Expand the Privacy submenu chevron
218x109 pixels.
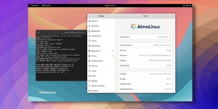point(113,56)
